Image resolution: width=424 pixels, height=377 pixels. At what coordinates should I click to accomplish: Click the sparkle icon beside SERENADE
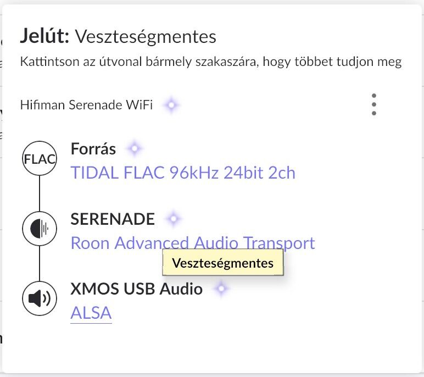174,219
